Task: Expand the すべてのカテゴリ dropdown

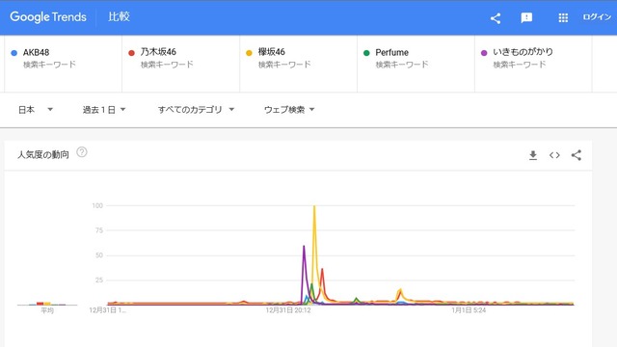Action: point(196,110)
